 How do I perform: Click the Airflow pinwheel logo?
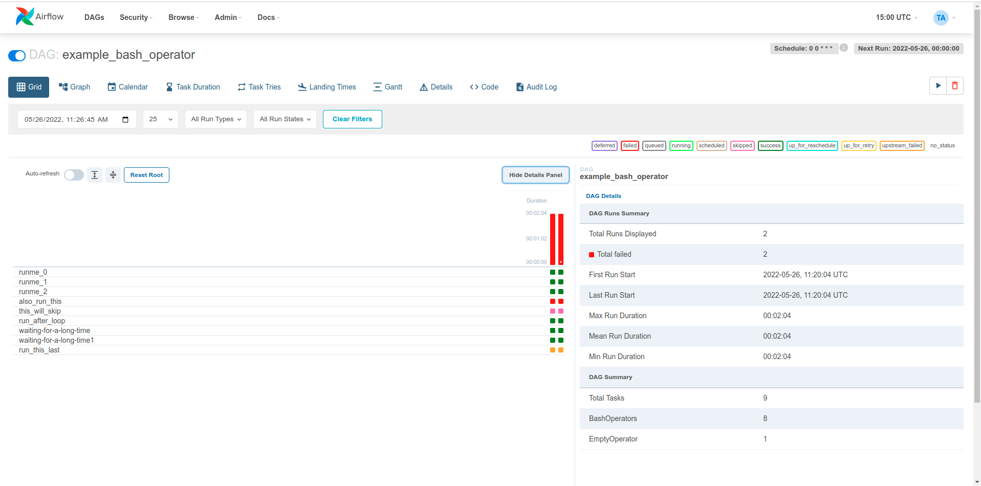coord(25,17)
